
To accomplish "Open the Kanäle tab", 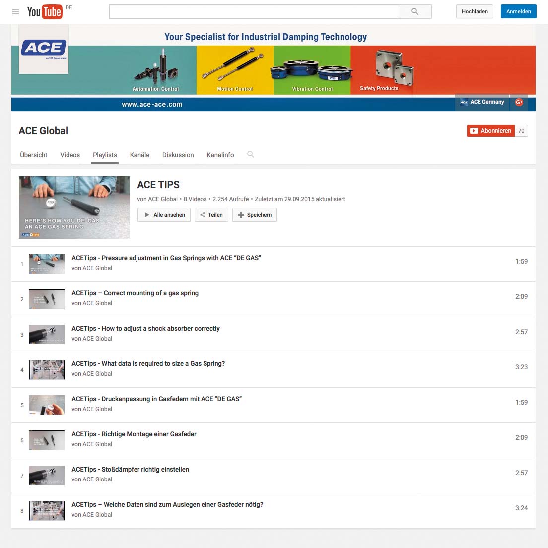I will (140, 155).
